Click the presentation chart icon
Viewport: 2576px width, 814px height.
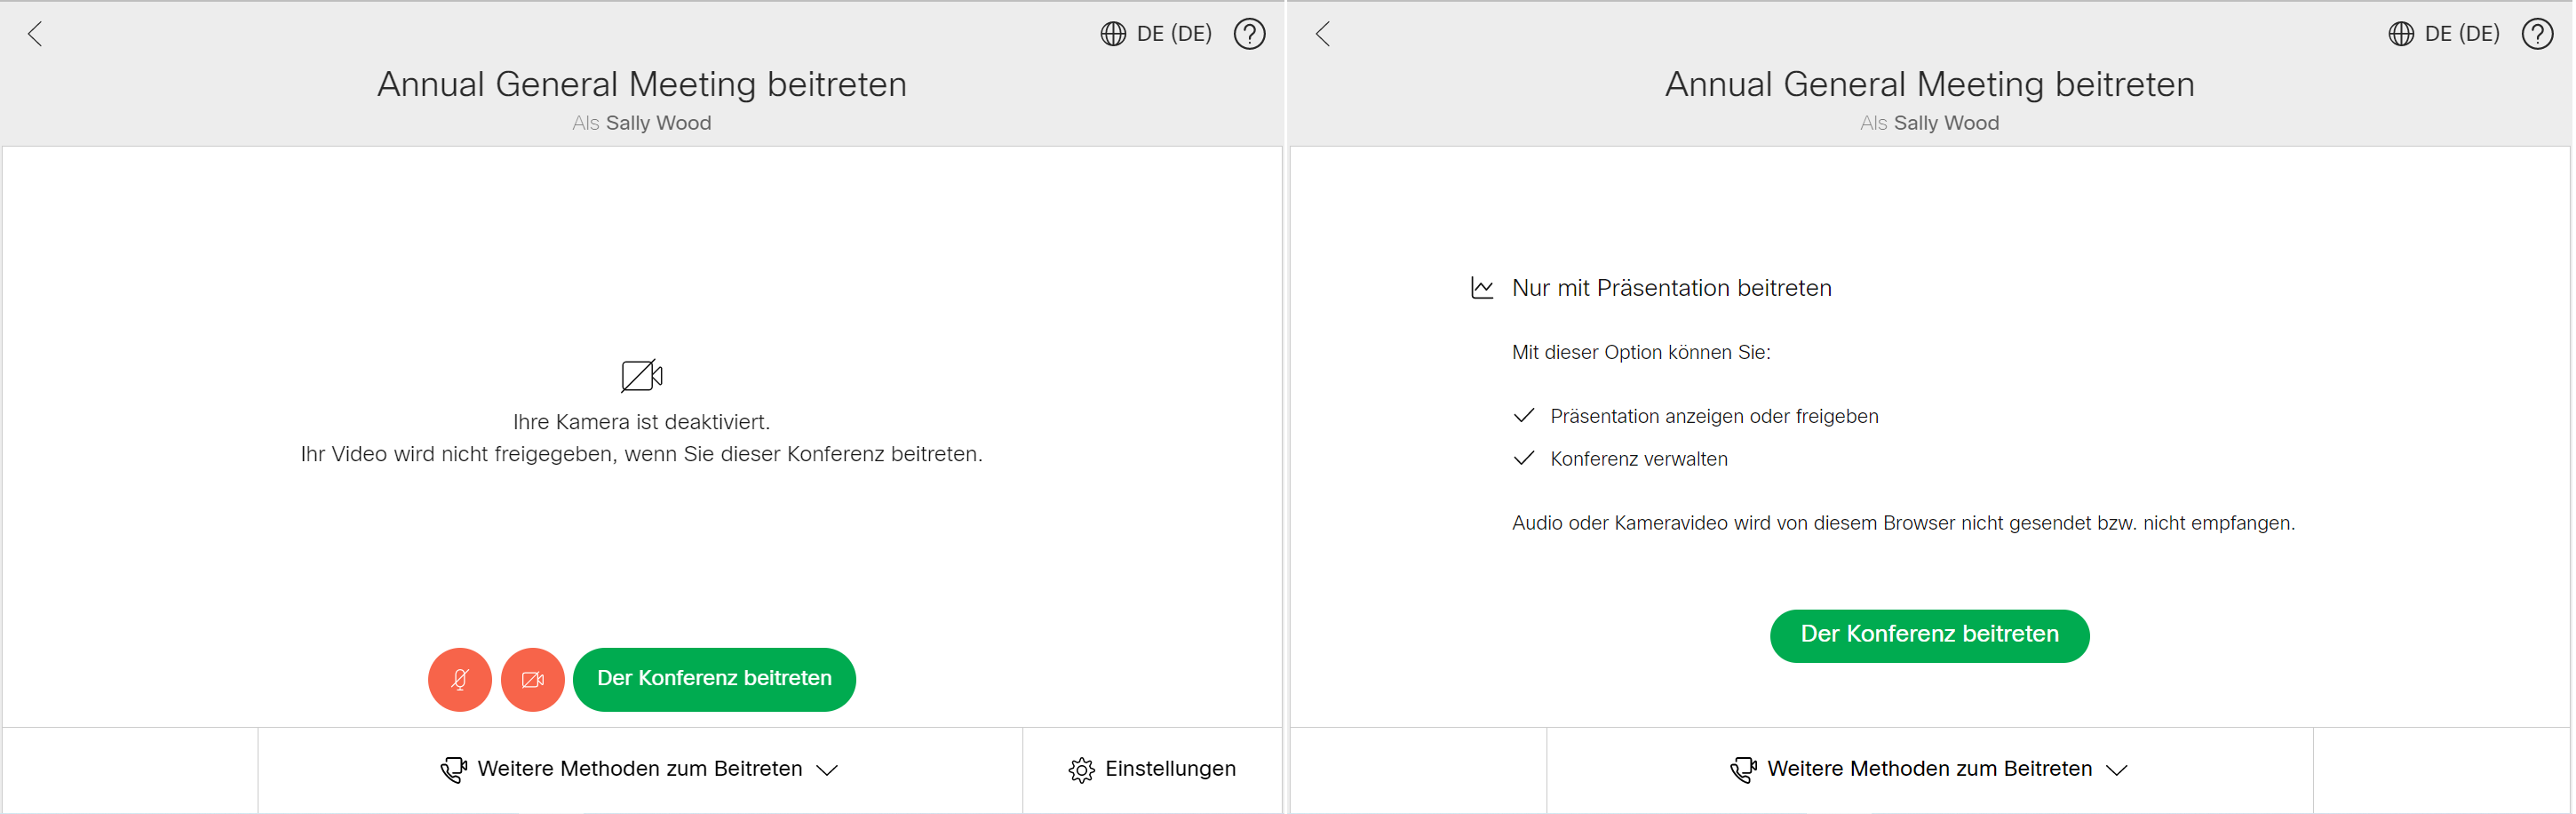click(x=1482, y=288)
